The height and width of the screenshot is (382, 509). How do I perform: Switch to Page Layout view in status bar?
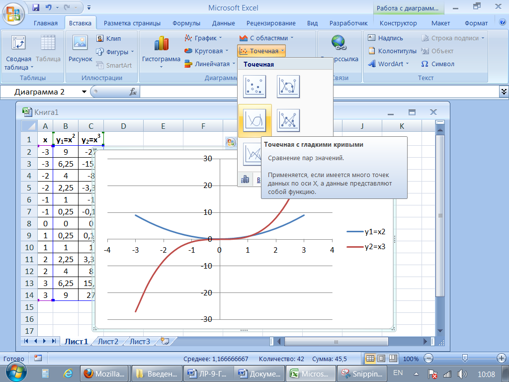tap(381, 359)
